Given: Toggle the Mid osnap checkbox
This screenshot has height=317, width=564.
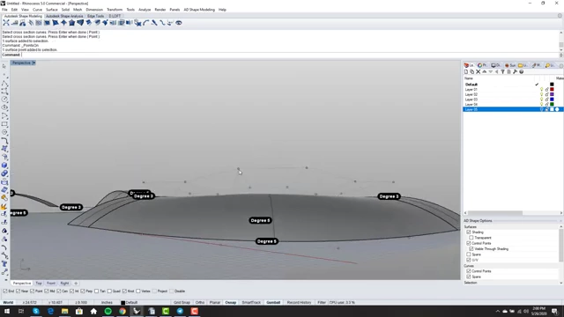Looking at the screenshot, I should [x=47, y=291].
